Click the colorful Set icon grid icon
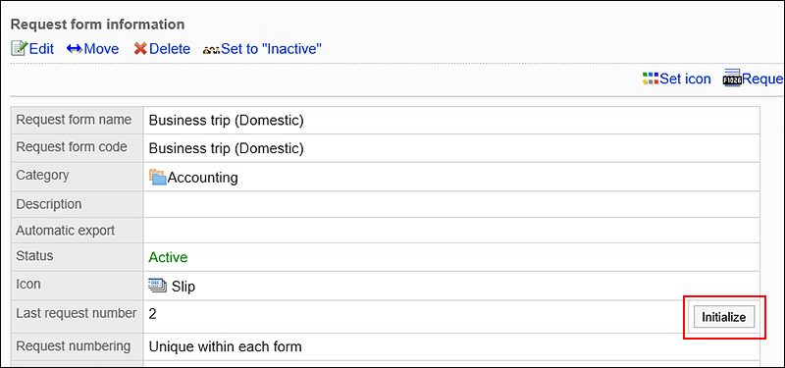This screenshot has height=368, width=785. [x=651, y=79]
